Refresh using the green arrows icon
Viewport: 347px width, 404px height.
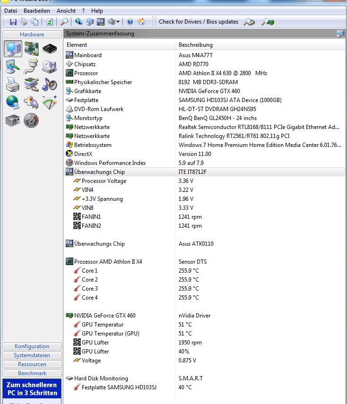tap(50, 22)
